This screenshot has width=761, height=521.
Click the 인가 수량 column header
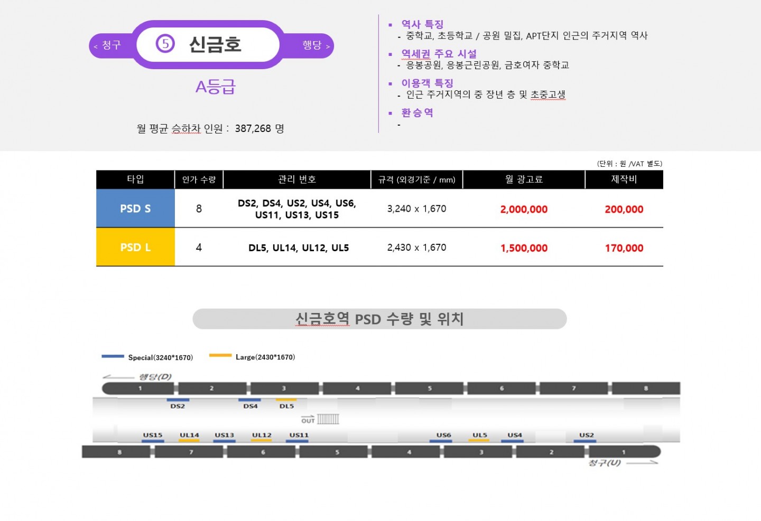tap(199, 179)
